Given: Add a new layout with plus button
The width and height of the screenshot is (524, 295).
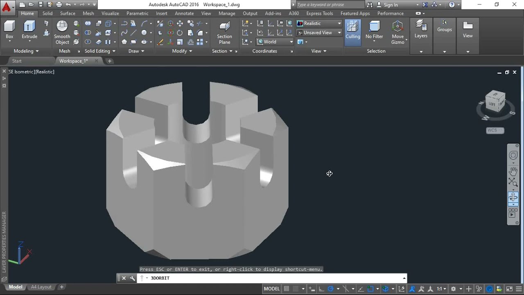Looking at the screenshot, I should click(62, 287).
